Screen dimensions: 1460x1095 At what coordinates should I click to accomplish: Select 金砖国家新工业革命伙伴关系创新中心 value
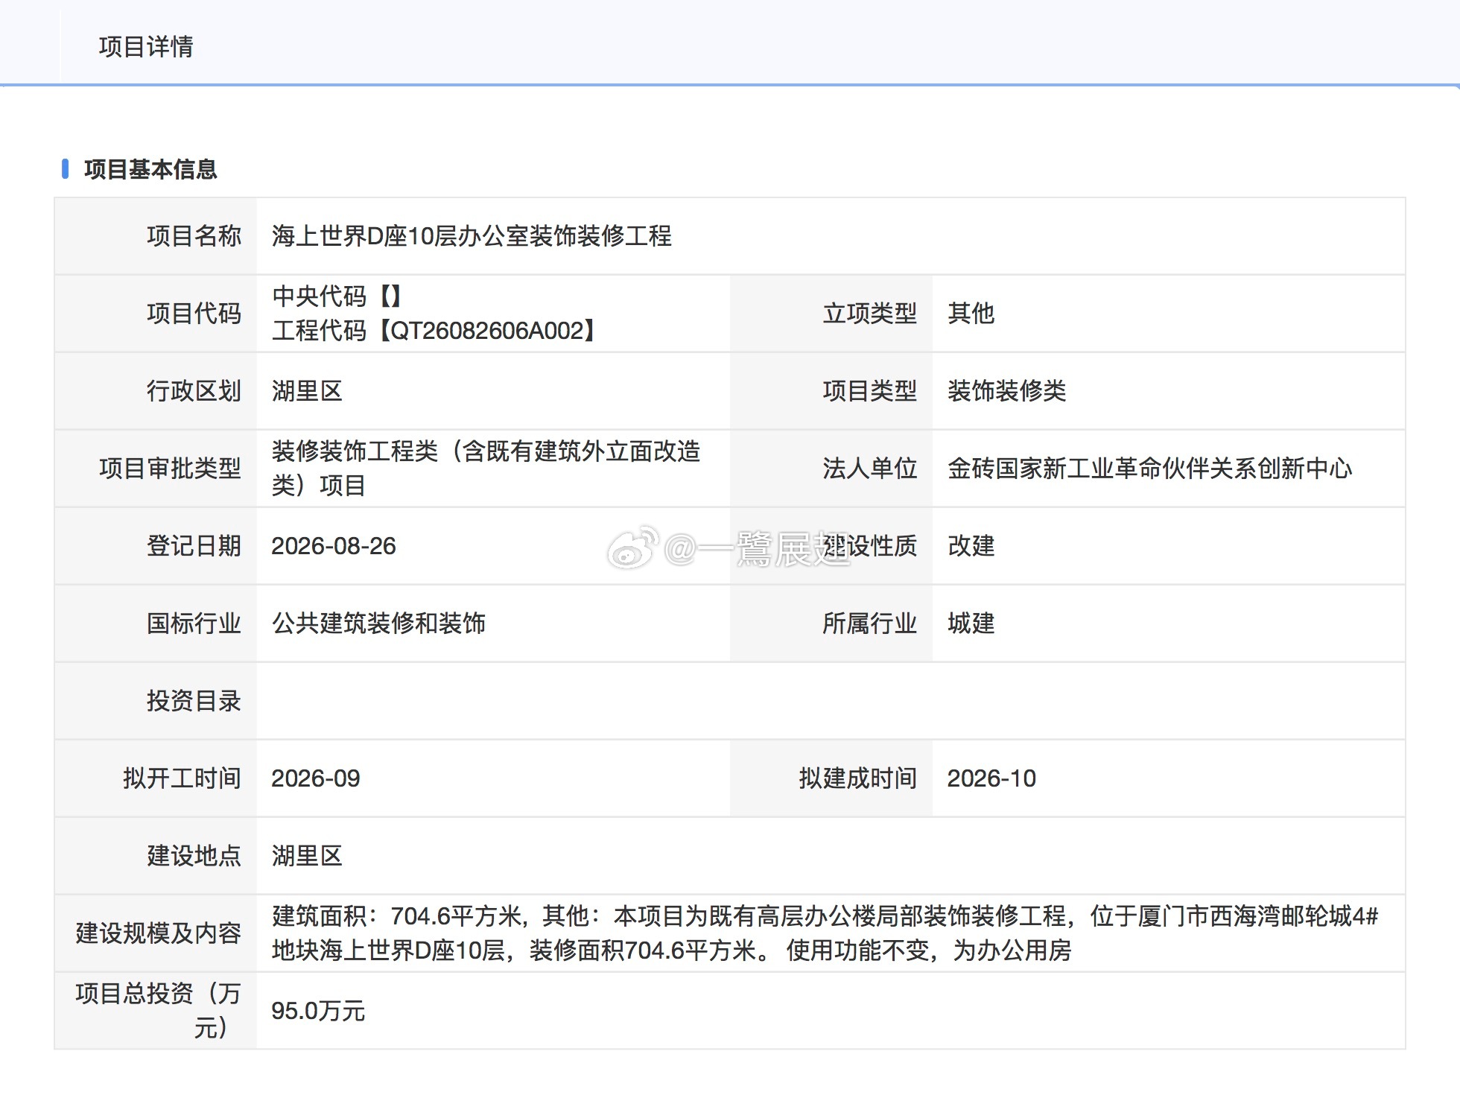(x=1149, y=469)
